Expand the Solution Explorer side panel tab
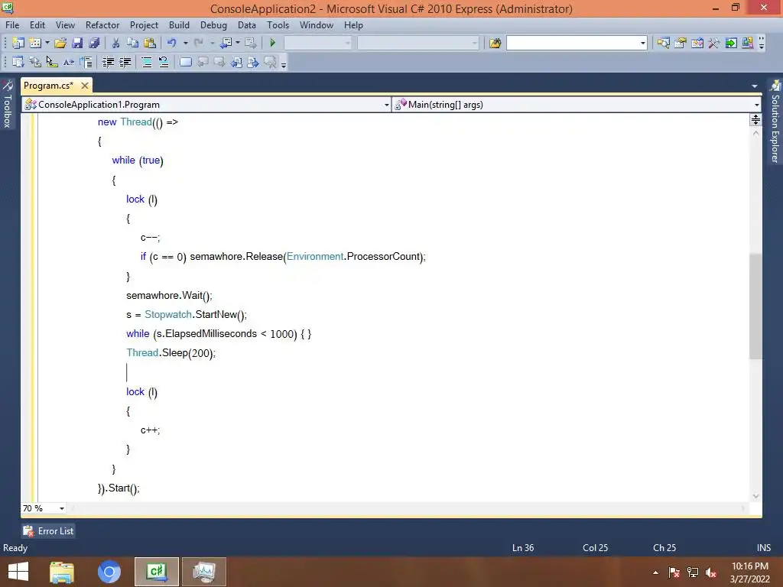This screenshot has height=587, width=783. pos(775,122)
